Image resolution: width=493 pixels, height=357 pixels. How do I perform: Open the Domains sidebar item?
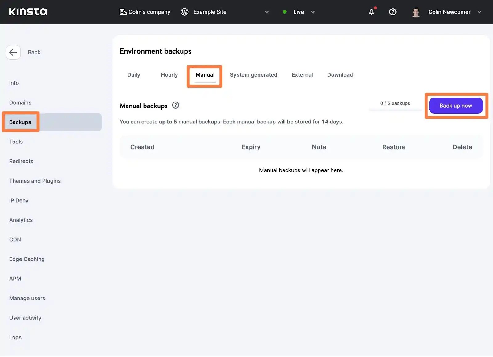pyautogui.click(x=20, y=102)
